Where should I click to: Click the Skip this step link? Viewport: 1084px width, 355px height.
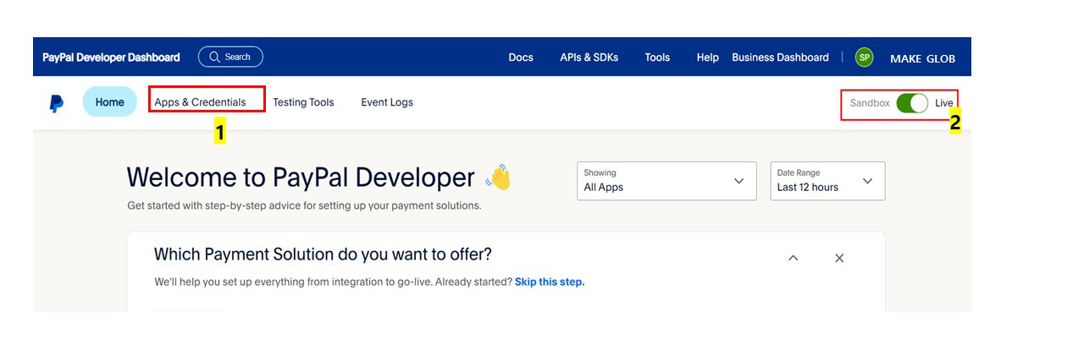pyautogui.click(x=550, y=281)
